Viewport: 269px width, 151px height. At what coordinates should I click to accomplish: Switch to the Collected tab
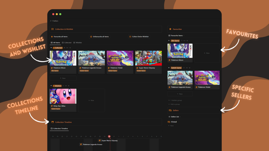pyautogui.click(x=67, y=43)
